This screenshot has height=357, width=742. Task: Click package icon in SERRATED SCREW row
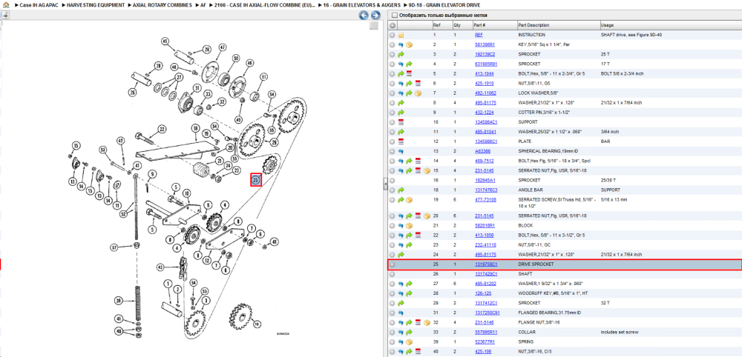(x=409, y=201)
